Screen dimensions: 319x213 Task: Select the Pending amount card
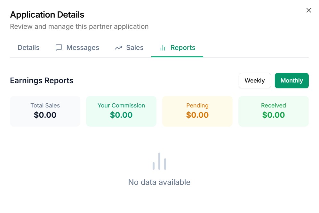[197, 111]
